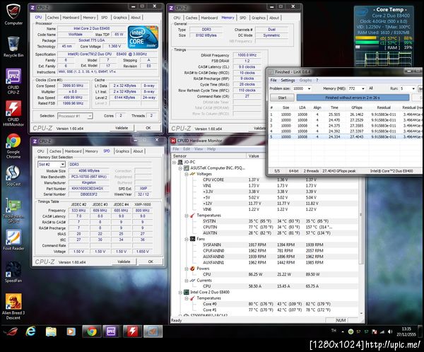Open the Memory (MiB) dropdown in LinX
The image size is (424, 352).
[363, 88]
